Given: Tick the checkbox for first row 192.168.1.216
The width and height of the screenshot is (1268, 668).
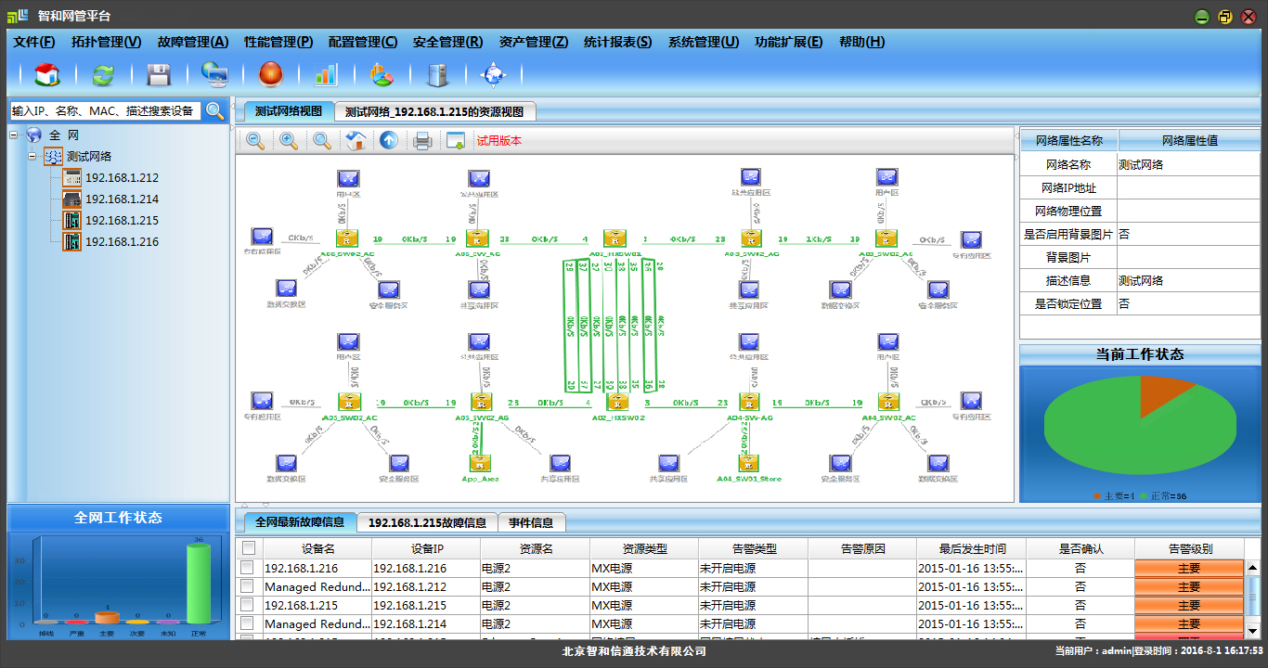Looking at the screenshot, I should [x=248, y=568].
